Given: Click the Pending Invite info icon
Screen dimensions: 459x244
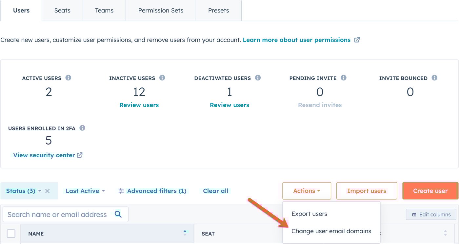Looking at the screenshot, I should coord(343,78).
